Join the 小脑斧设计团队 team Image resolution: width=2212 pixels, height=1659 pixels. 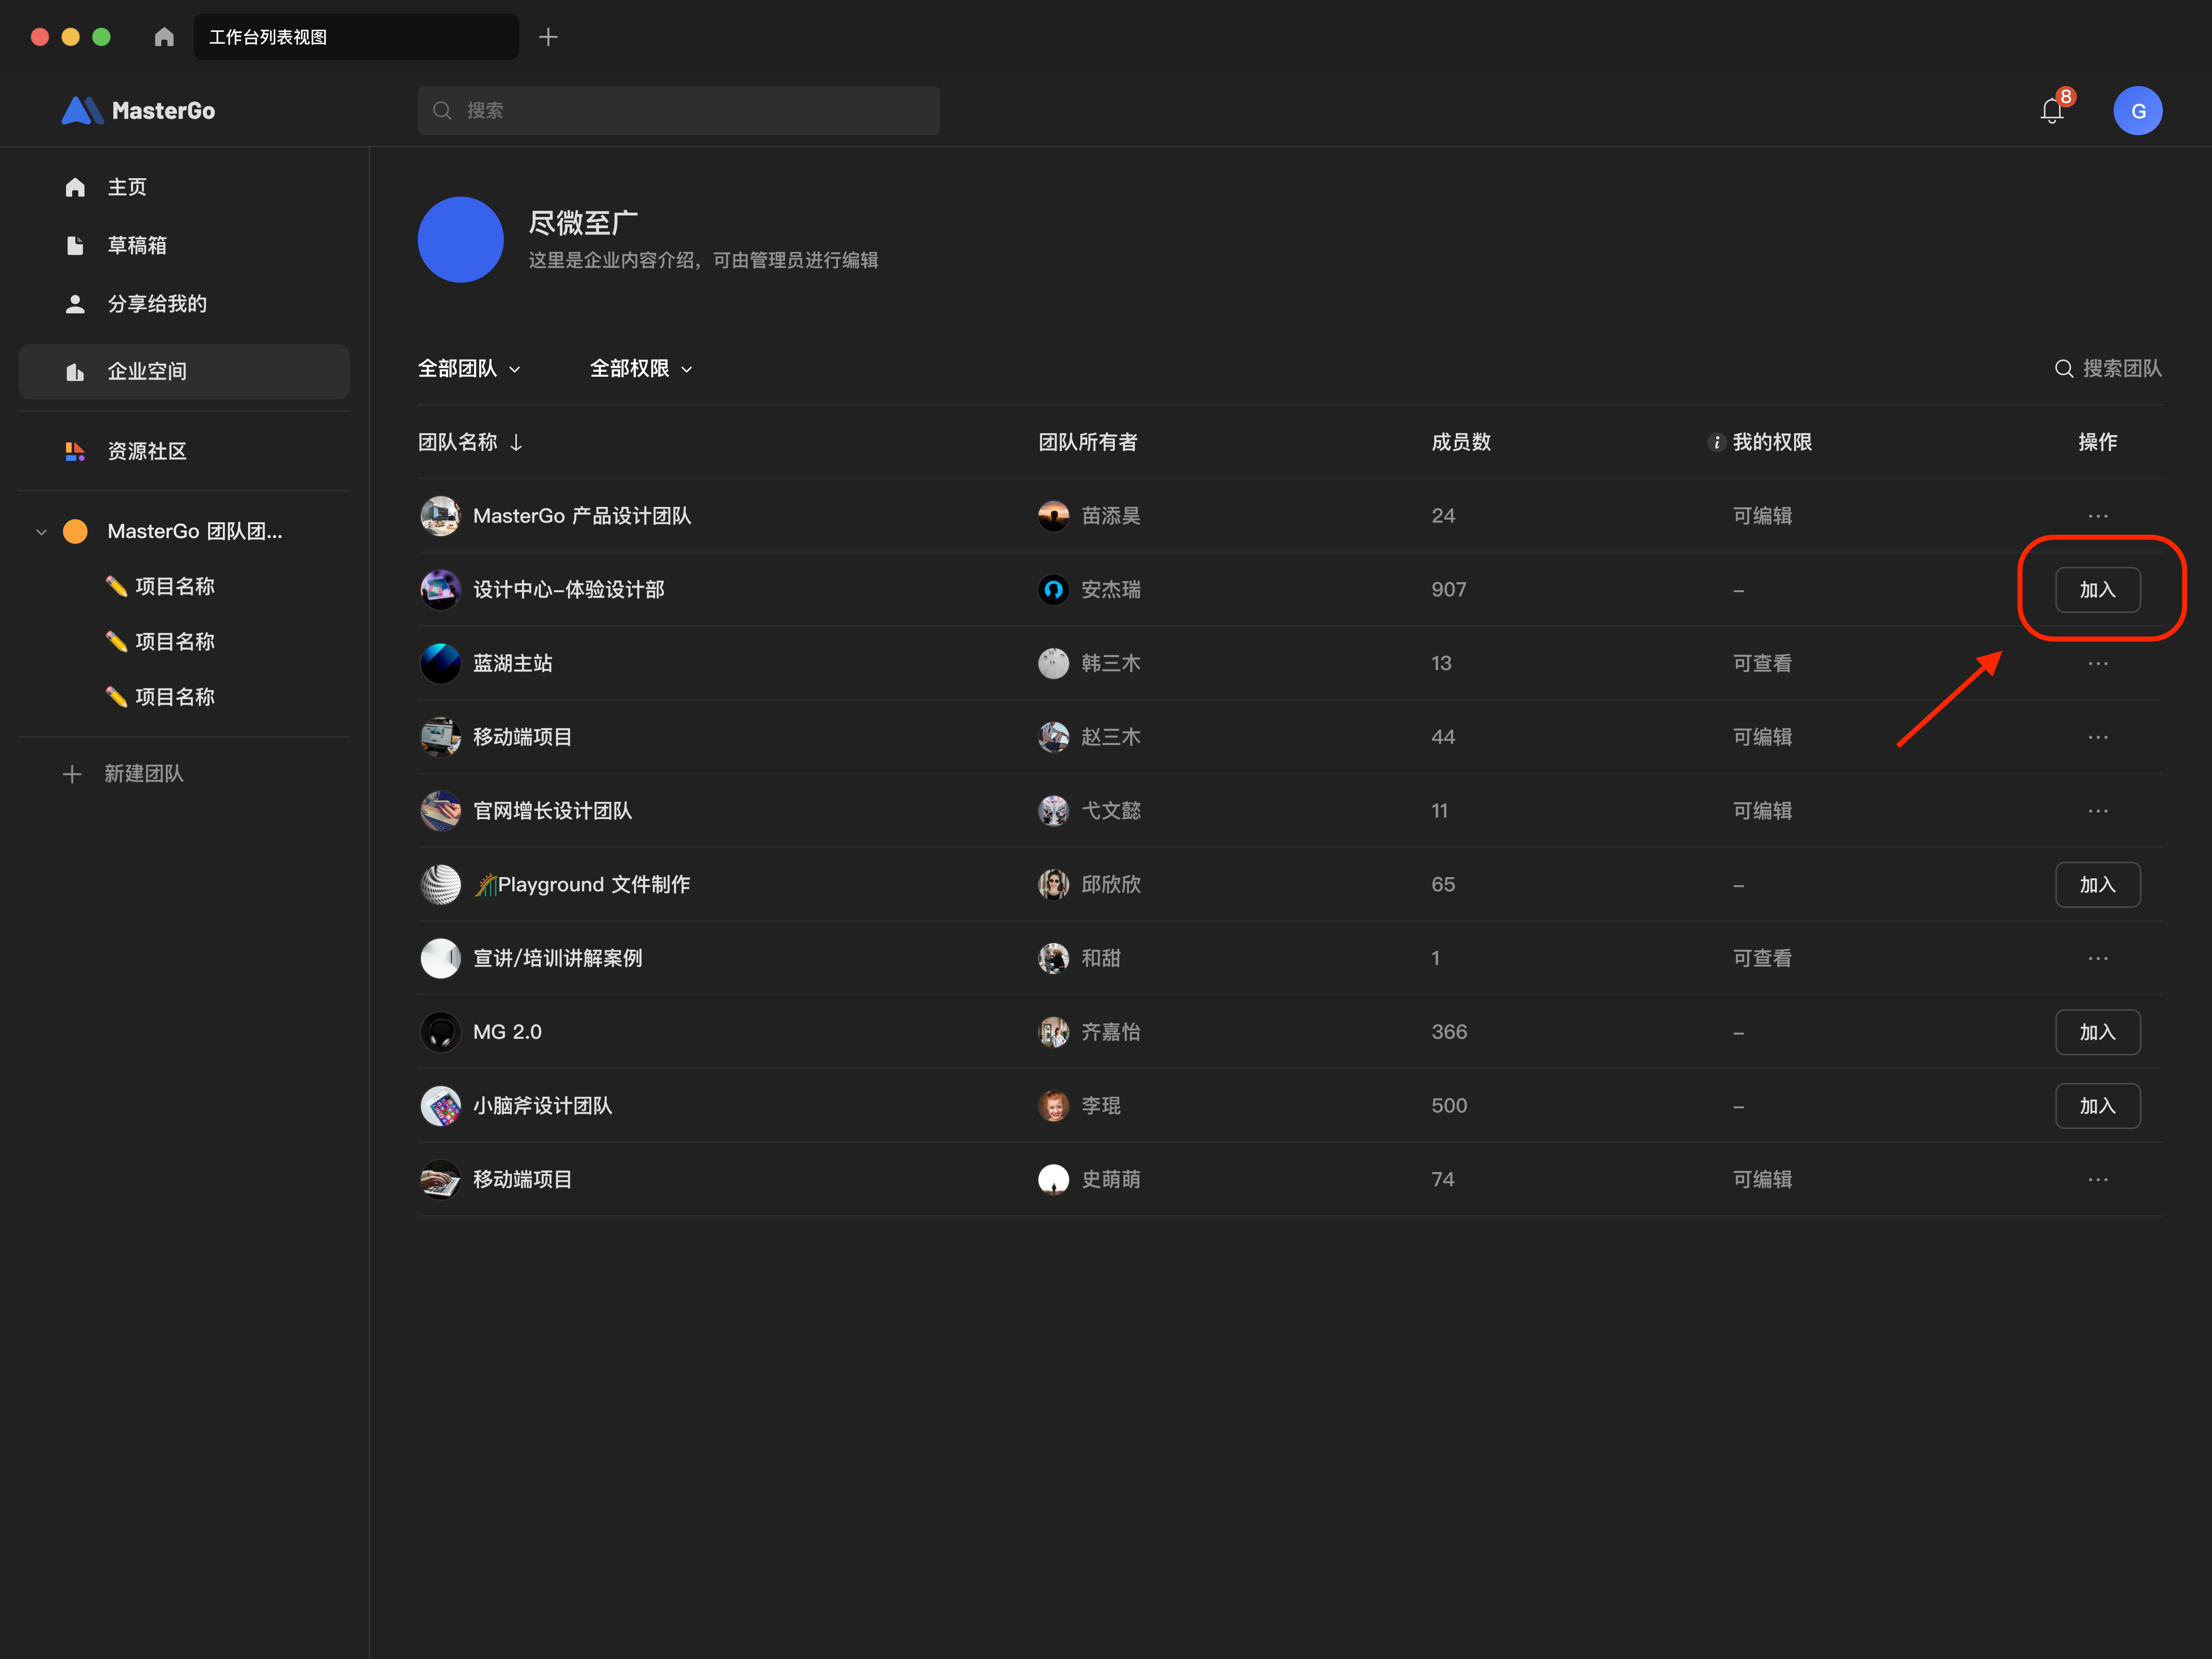2098,1106
